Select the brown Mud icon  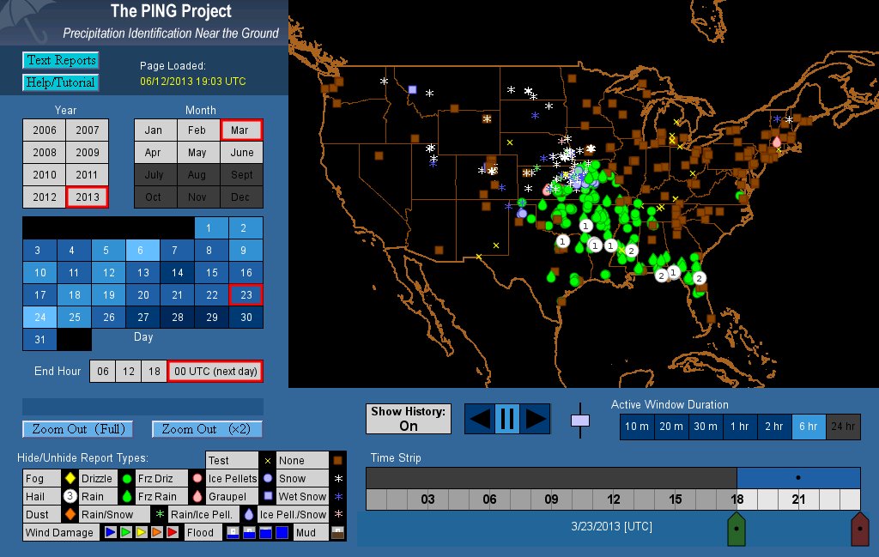[338, 533]
